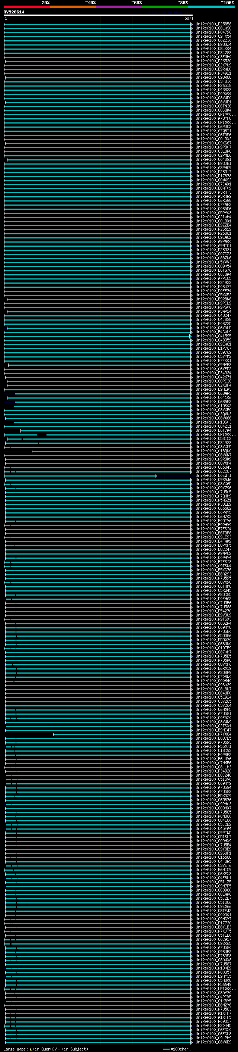Select label UniRef100_B9RHV9

coord(213,525)
